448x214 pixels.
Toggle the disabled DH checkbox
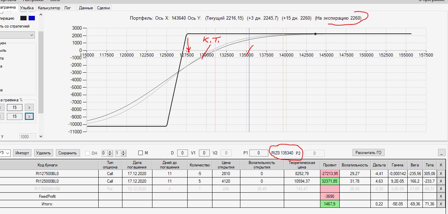click(x=88, y=153)
